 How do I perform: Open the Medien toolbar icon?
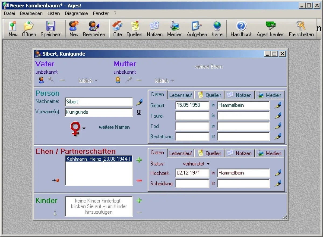pyautogui.click(x=175, y=26)
